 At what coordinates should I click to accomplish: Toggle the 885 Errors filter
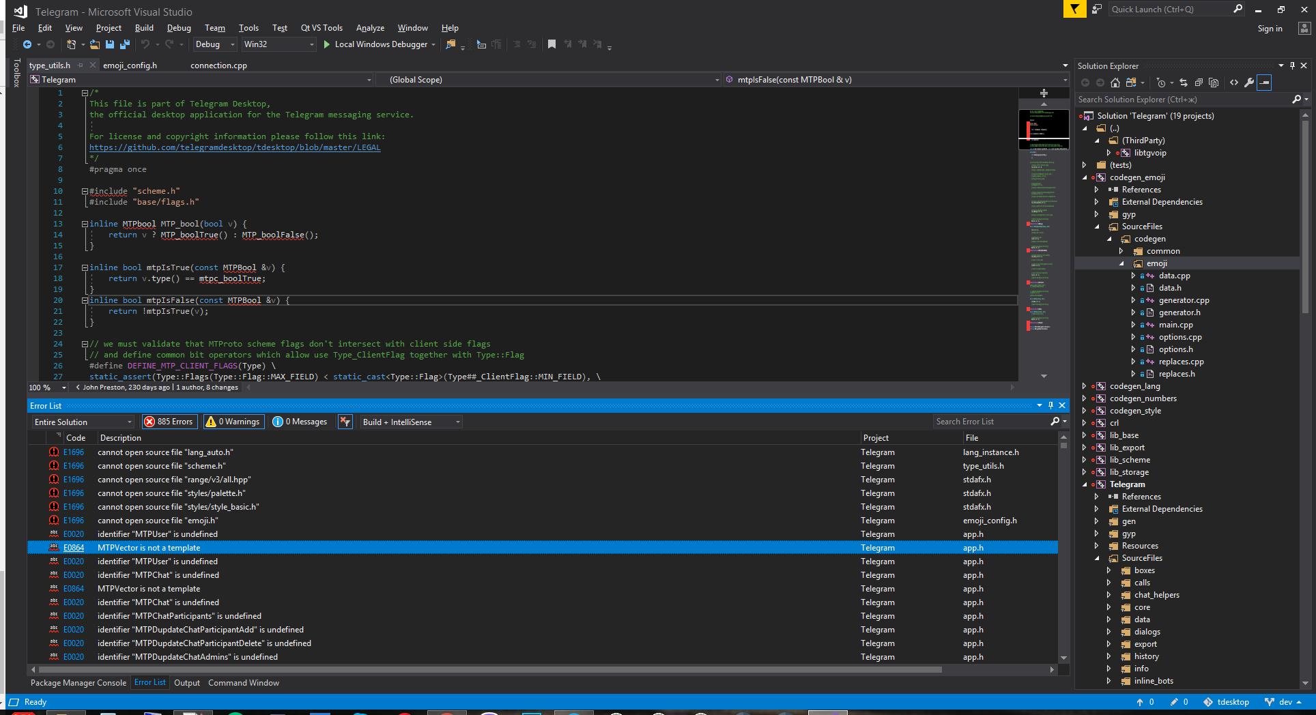tap(169, 422)
